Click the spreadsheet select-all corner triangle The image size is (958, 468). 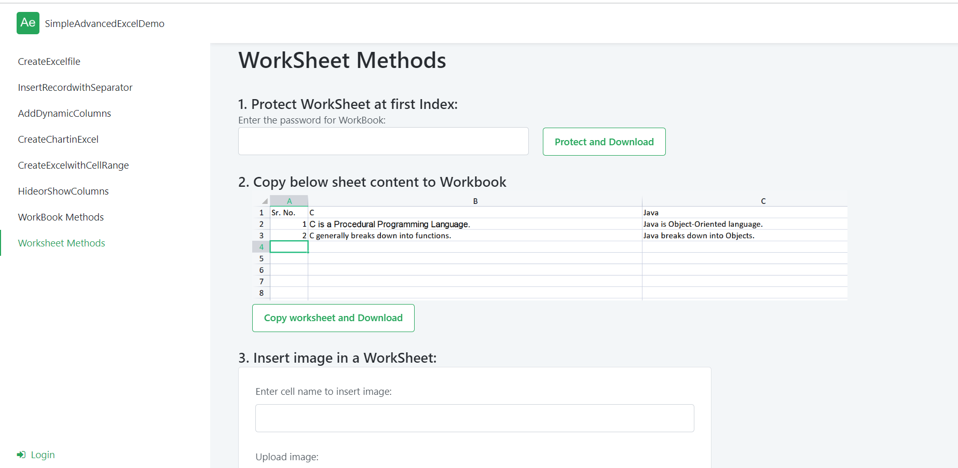click(x=264, y=201)
